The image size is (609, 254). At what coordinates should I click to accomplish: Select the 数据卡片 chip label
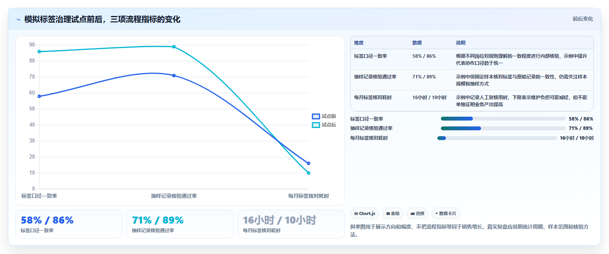click(448, 213)
